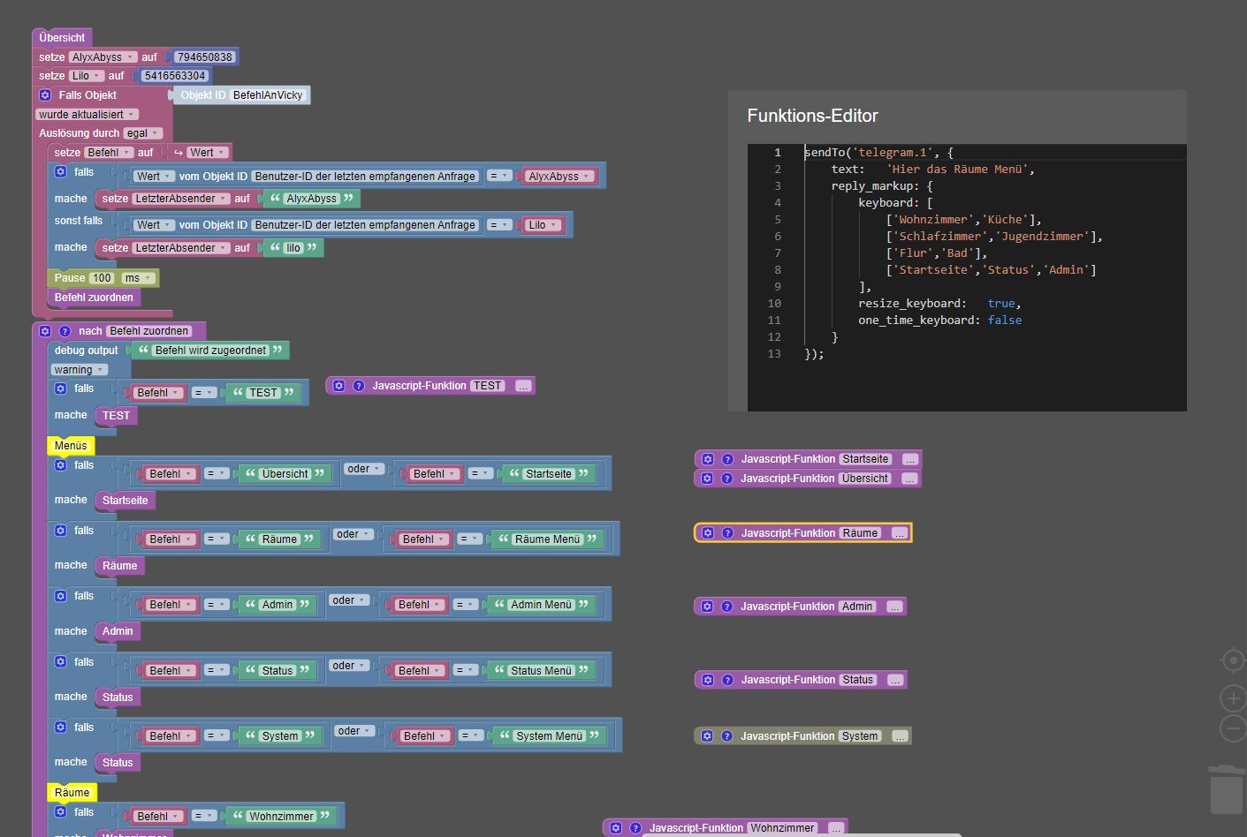
Task: Open editor via '...' on Javascript-Funktion Räume
Action: coord(899,533)
